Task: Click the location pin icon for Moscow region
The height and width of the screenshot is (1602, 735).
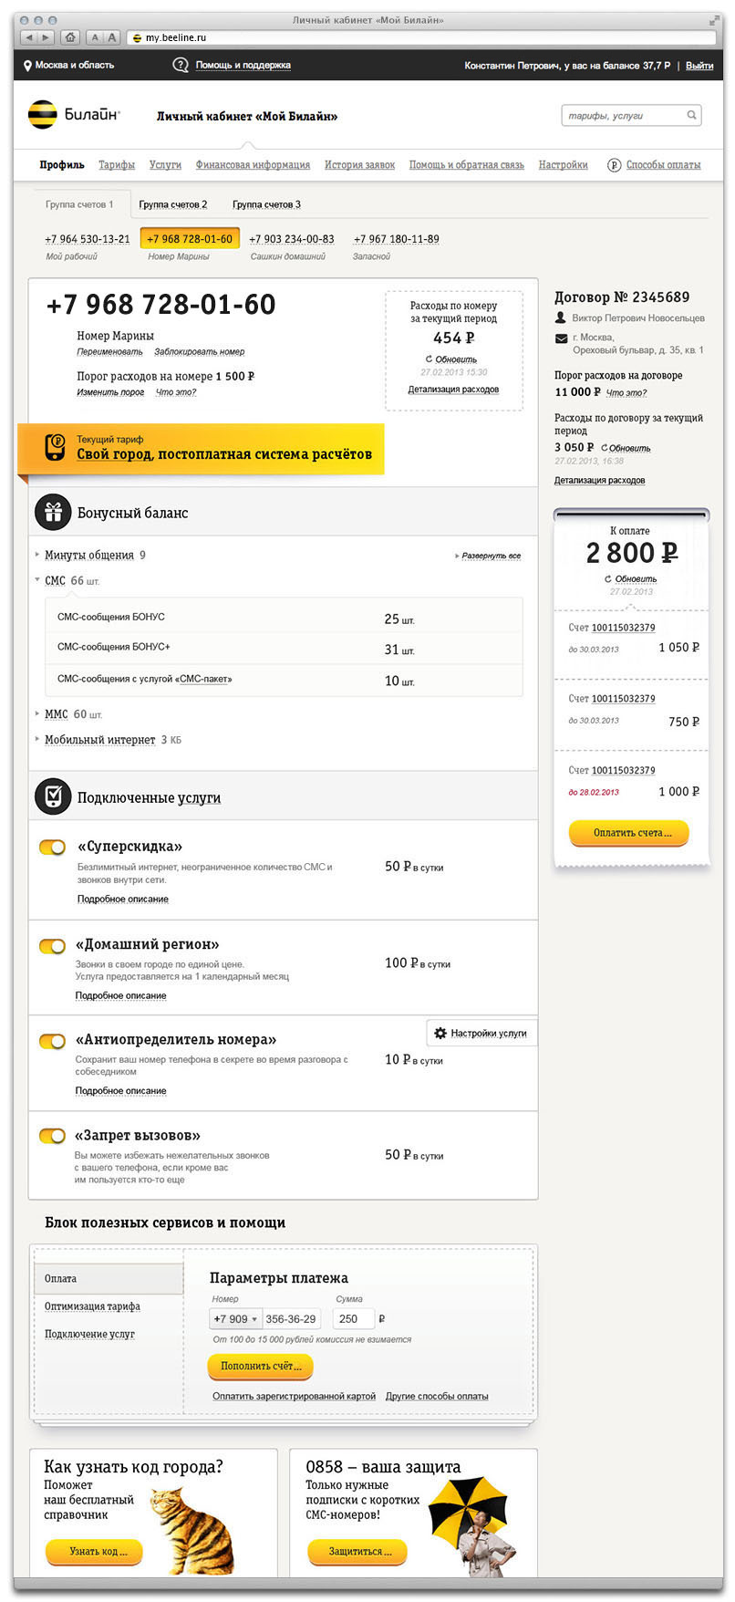Action: click(x=27, y=66)
